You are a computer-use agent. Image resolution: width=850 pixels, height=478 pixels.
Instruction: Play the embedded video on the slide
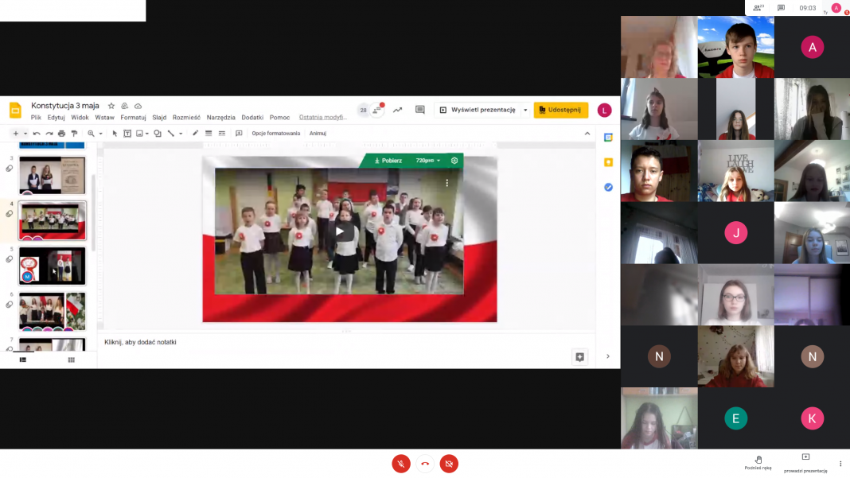(x=340, y=231)
